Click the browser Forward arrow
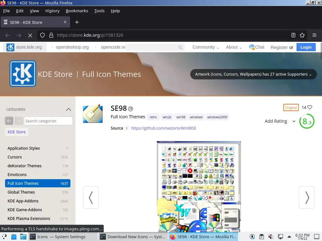This screenshot has height=241, width=322. [19, 35]
